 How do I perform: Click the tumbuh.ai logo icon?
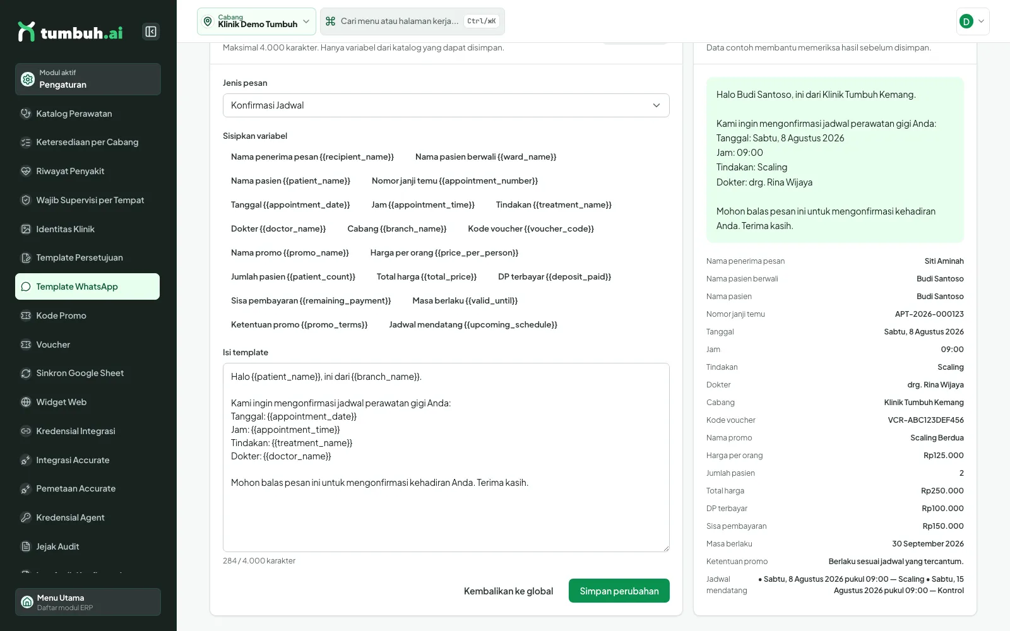(26, 32)
